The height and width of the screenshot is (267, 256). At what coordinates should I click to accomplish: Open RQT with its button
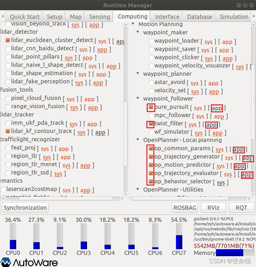pos(241,208)
